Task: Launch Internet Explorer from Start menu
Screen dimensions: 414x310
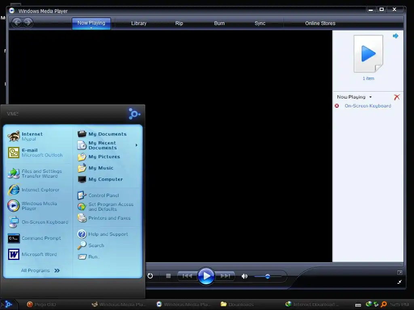Action: [38, 190]
